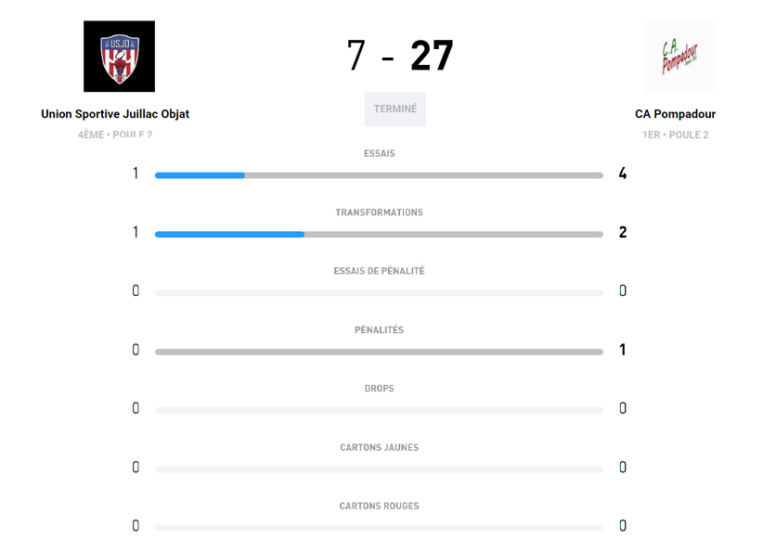Click the Terminé status badge
This screenshot has height=552, width=763.
tap(395, 109)
